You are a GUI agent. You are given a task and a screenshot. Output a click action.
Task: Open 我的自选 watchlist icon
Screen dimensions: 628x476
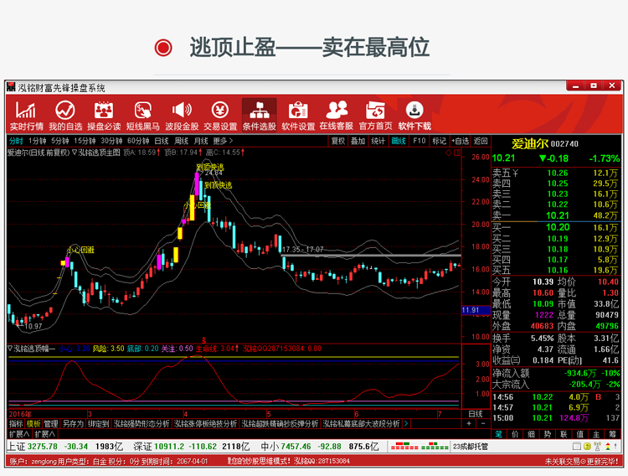tap(65, 115)
